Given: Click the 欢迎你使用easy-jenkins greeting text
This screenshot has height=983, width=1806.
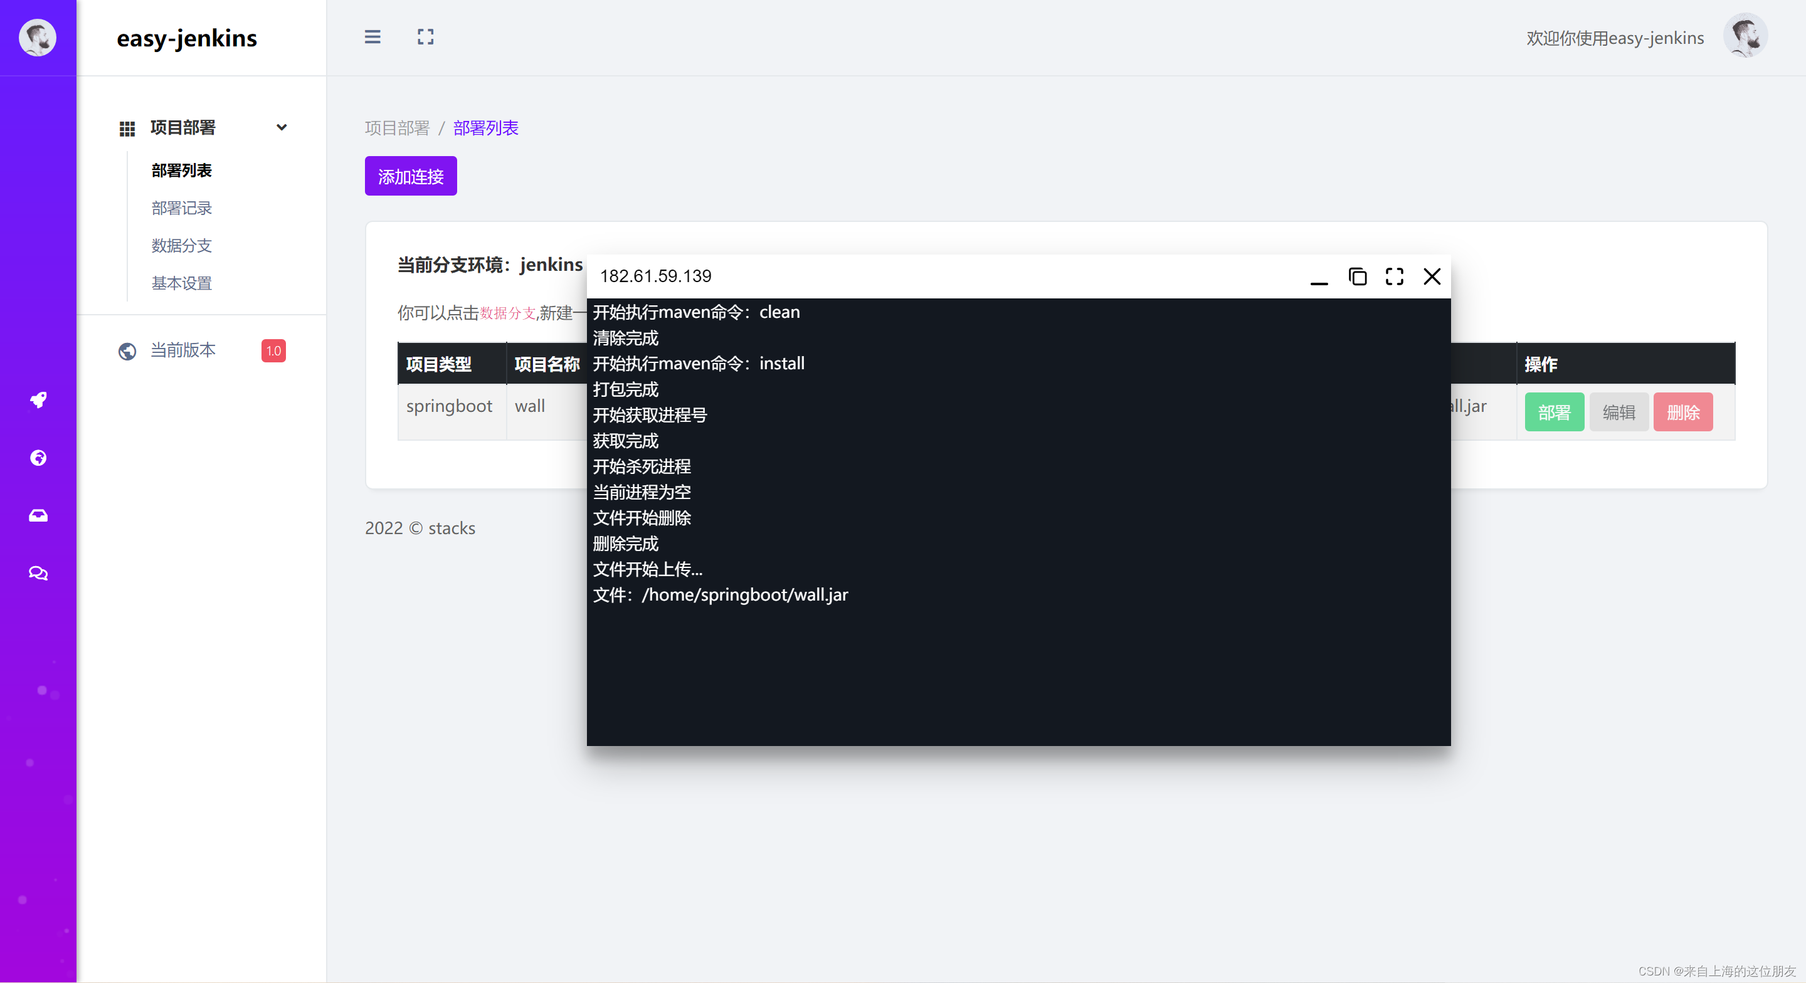Looking at the screenshot, I should [x=1615, y=38].
